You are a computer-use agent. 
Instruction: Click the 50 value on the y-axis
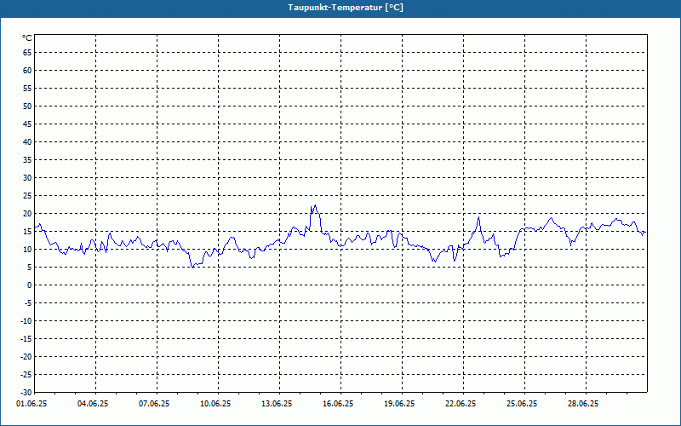(27, 106)
